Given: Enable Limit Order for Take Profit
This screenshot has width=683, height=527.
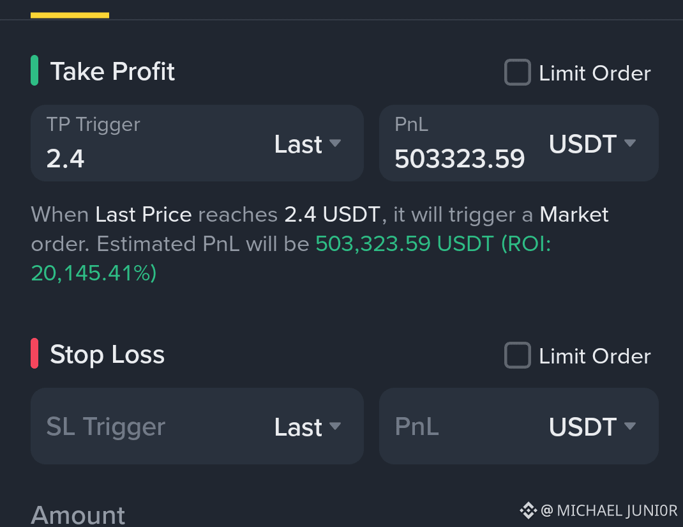Looking at the screenshot, I should click(x=518, y=72).
